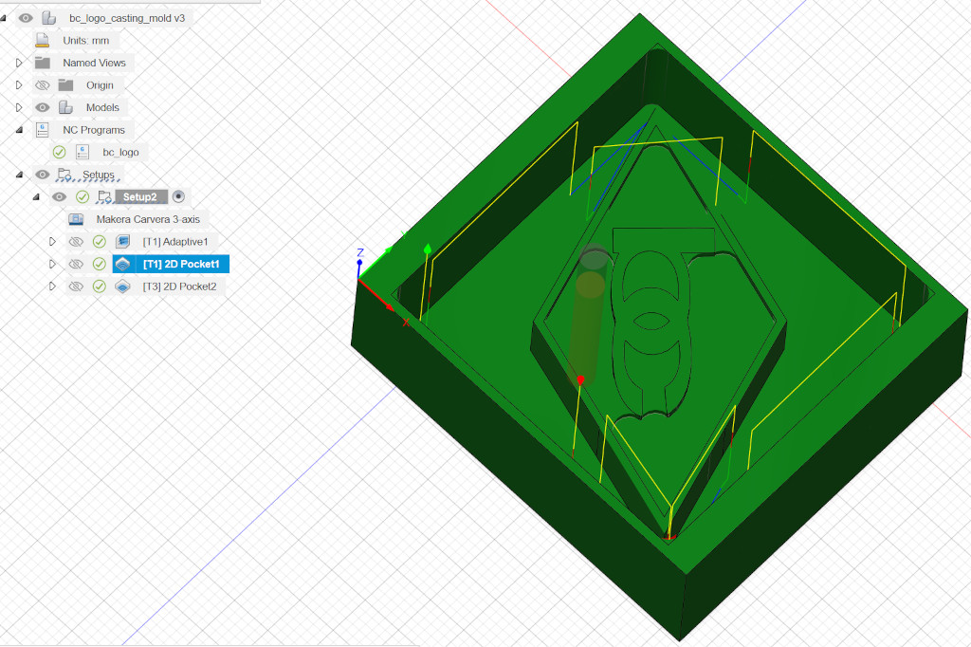The height and width of the screenshot is (647, 971).
Task: Collapse the Setups node
Action: click(19, 175)
